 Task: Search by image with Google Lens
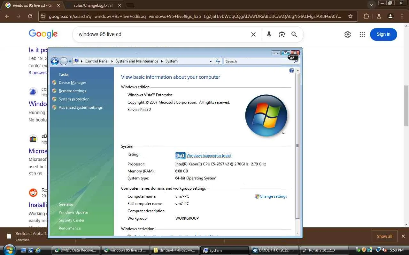(282, 34)
